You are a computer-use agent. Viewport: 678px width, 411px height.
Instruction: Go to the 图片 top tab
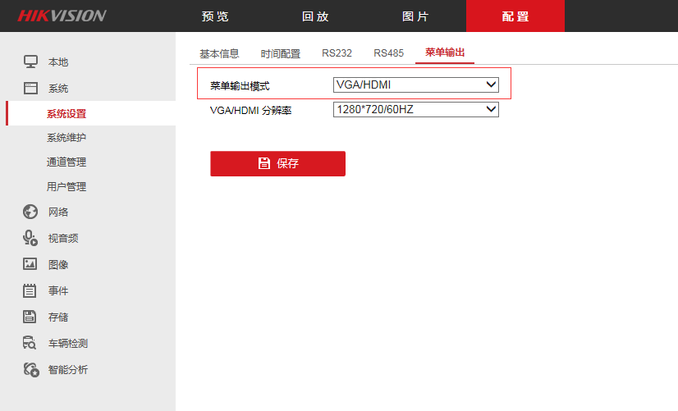click(x=415, y=16)
